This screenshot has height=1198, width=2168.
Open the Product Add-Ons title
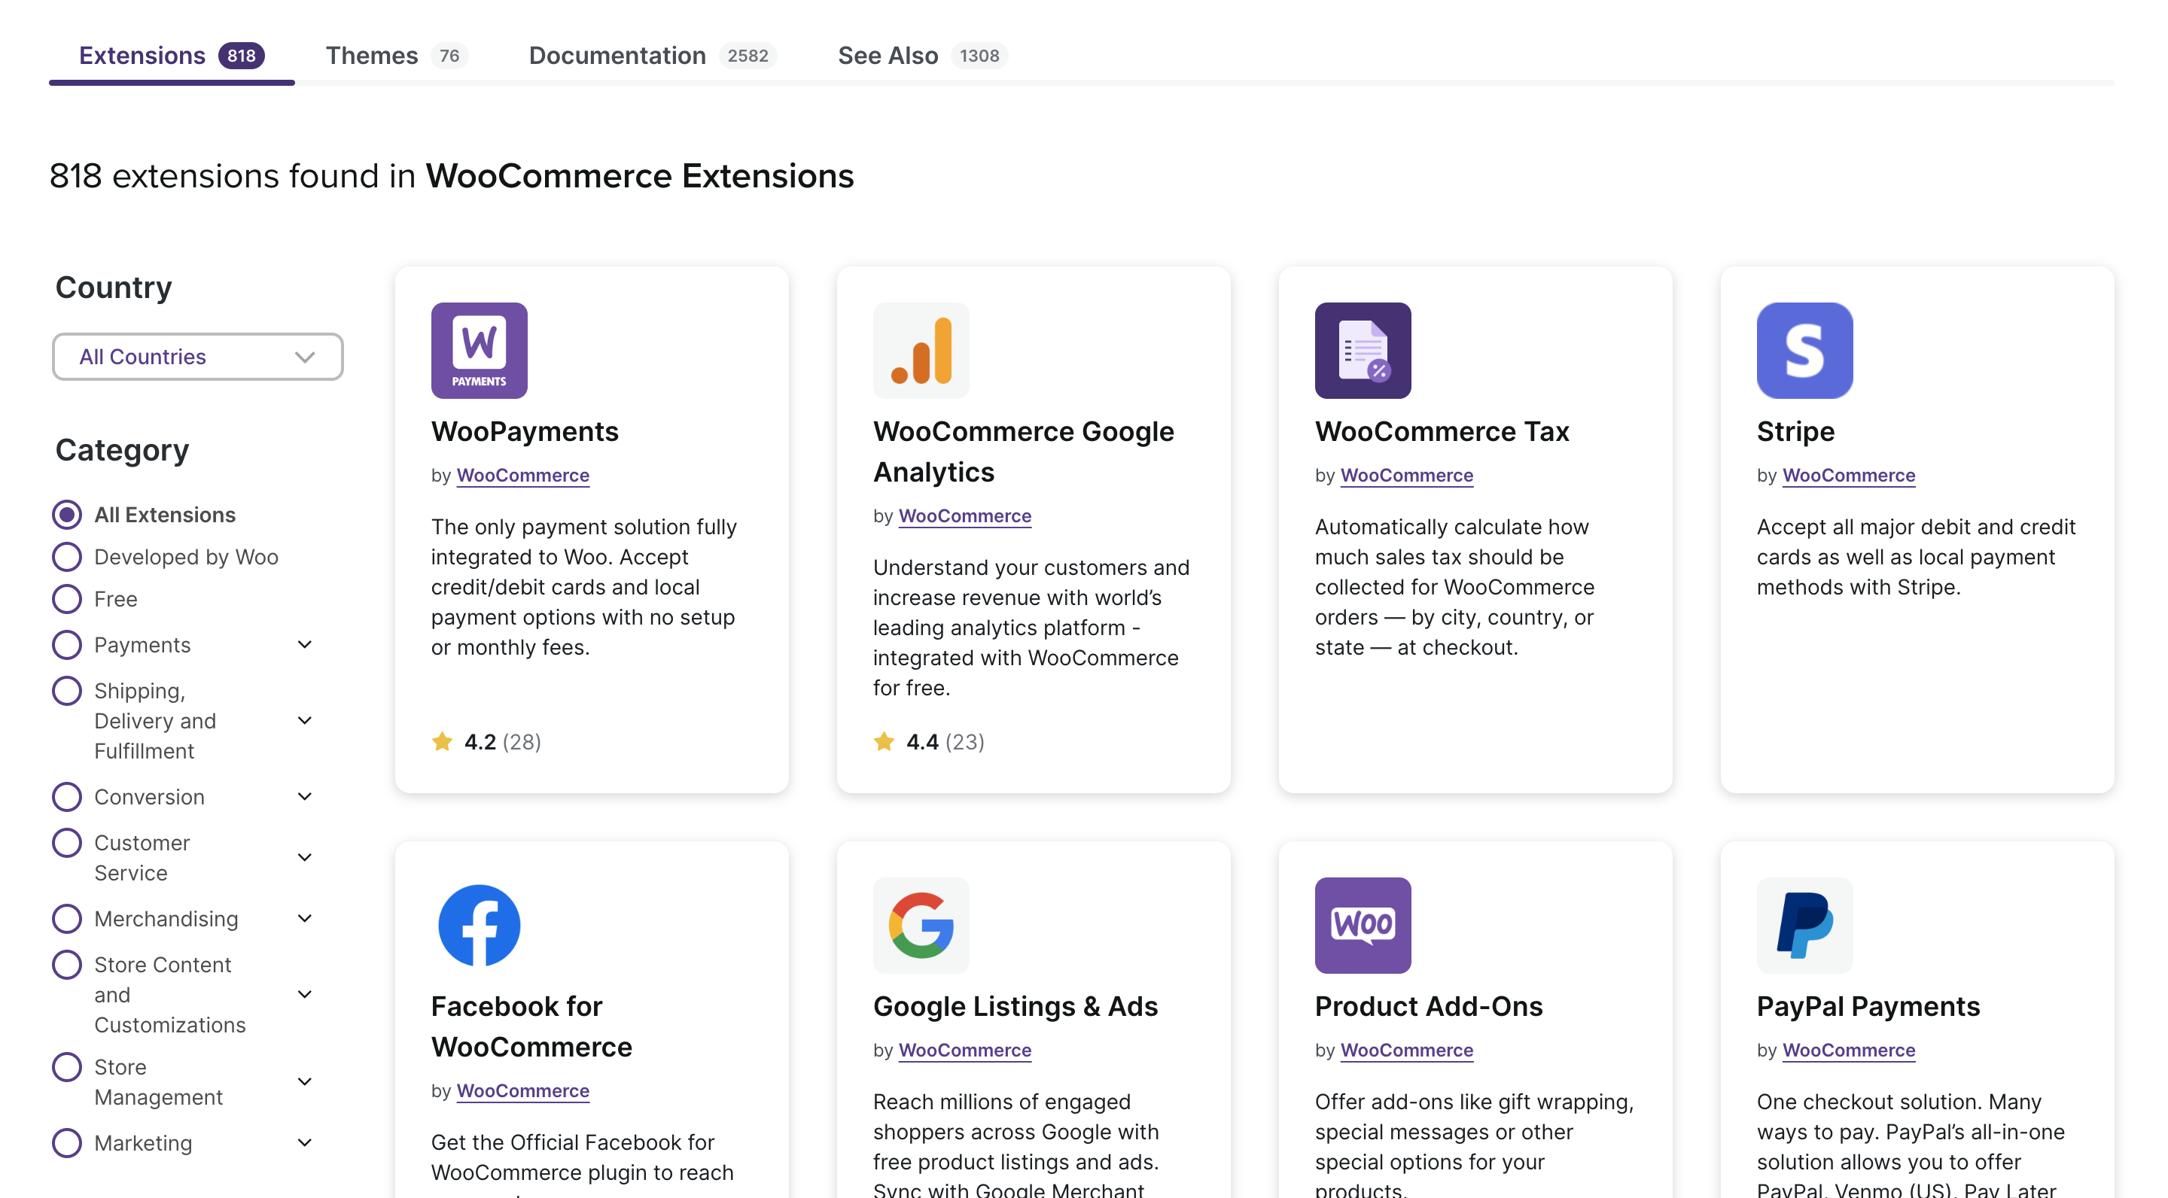1428,1006
